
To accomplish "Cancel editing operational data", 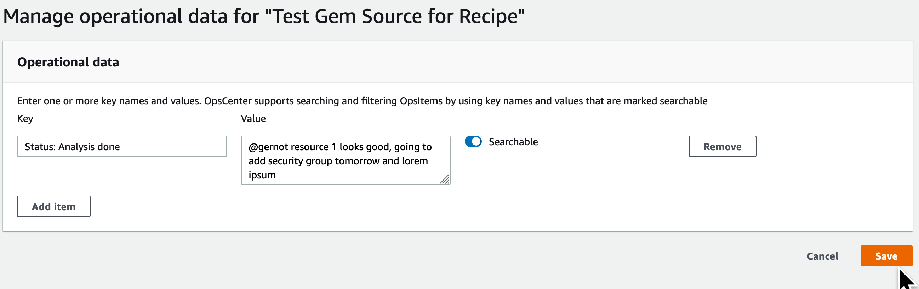I will (822, 256).
